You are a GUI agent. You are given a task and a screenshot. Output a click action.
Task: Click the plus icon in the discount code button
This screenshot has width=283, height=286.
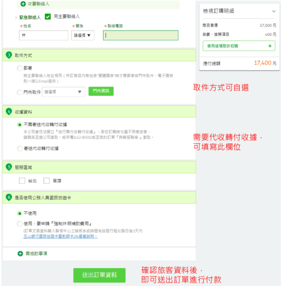click(270, 46)
